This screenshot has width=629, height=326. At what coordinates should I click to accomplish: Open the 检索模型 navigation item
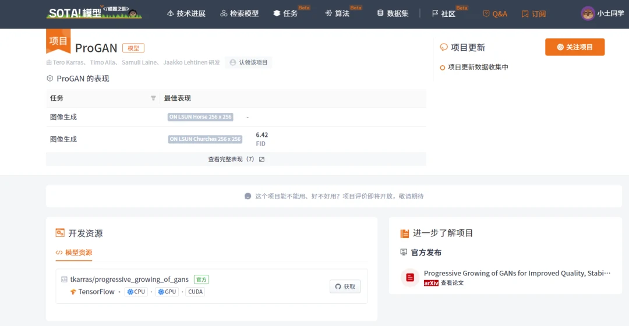[x=239, y=13]
